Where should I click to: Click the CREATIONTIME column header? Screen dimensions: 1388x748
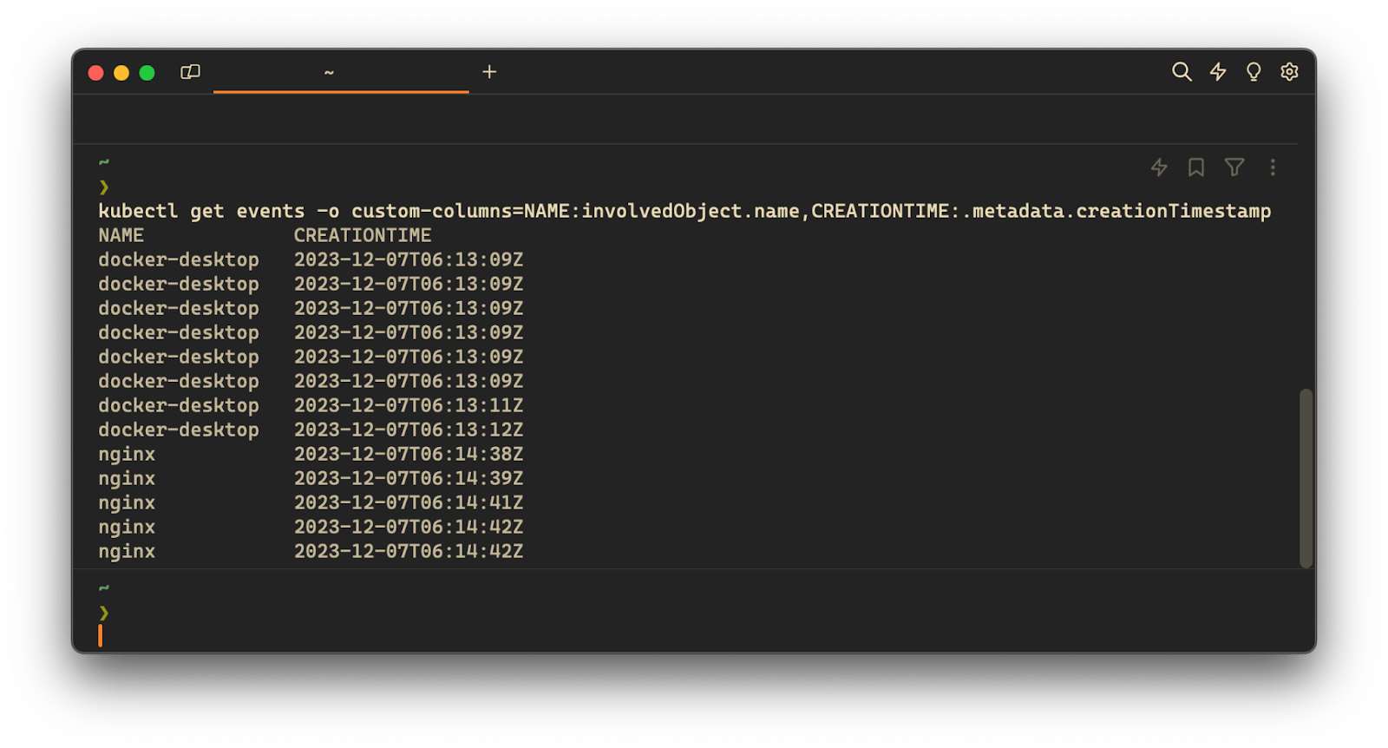[x=363, y=235]
